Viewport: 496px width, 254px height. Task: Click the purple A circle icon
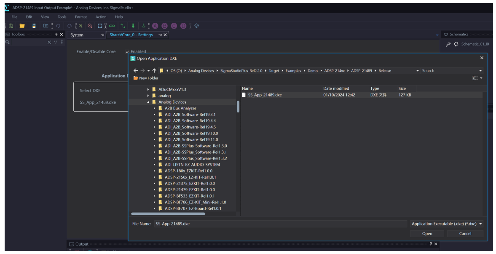[x=155, y=26]
